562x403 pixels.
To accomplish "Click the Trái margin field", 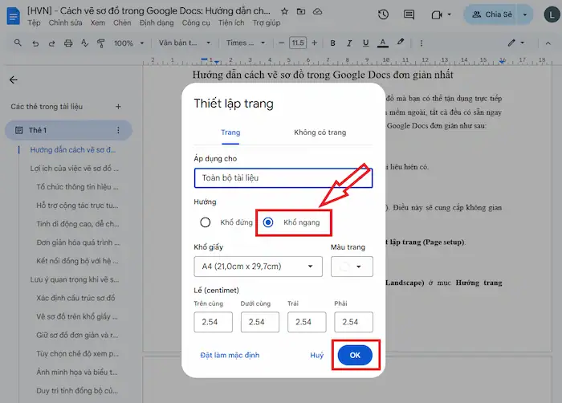I will point(307,322).
